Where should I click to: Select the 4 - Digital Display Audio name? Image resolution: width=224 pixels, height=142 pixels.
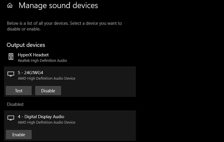tap(41, 117)
